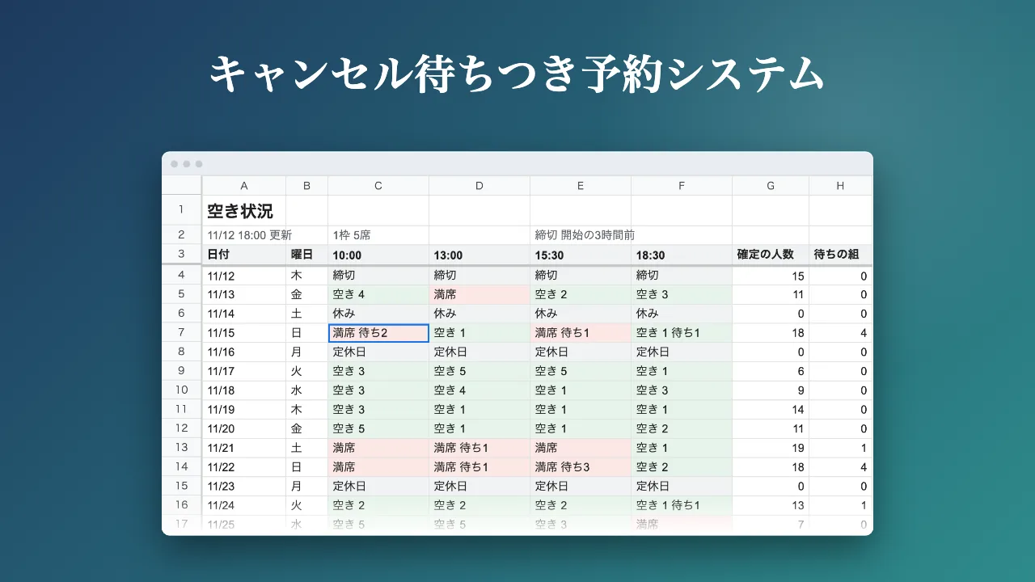Click the column H header

pos(841,186)
